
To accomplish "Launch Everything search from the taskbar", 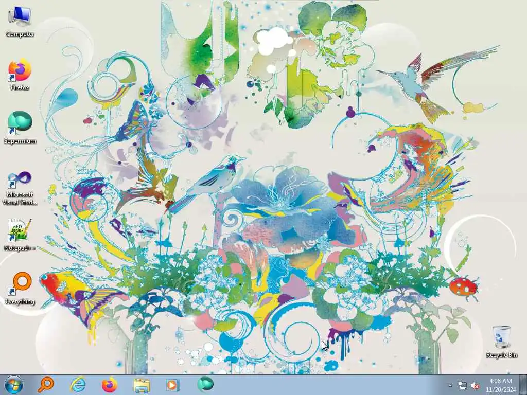I will click(45, 385).
